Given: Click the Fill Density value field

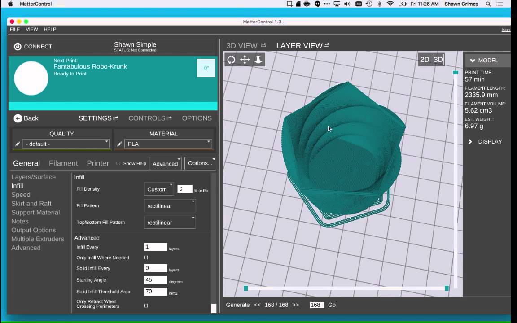Looking at the screenshot, I should click(184, 189).
